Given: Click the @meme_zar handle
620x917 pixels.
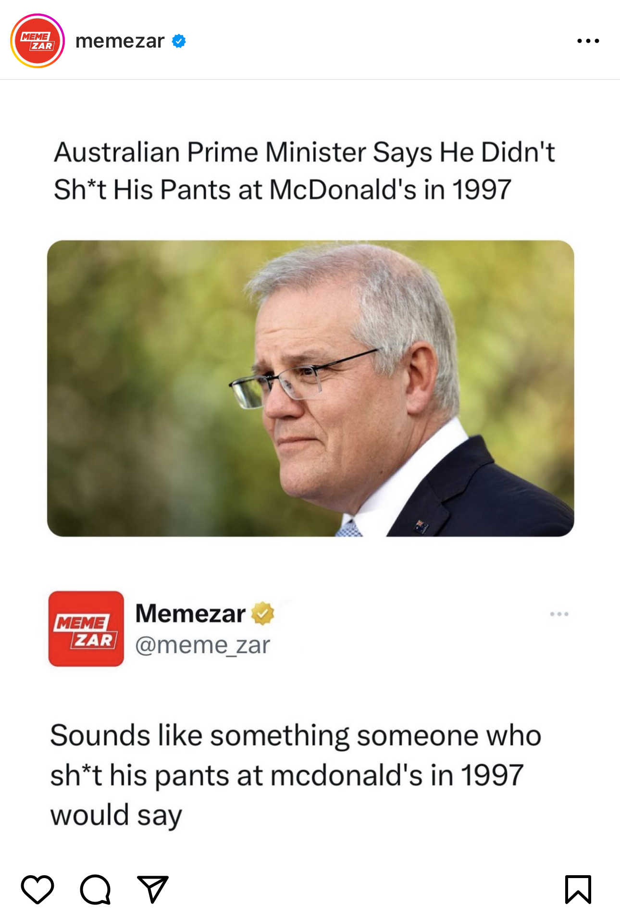Looking at the screenshot, I should tap(202, 645).
